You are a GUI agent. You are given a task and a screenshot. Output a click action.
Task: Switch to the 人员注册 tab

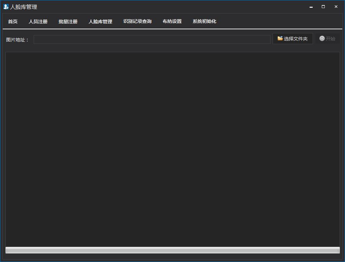[38, 21]
